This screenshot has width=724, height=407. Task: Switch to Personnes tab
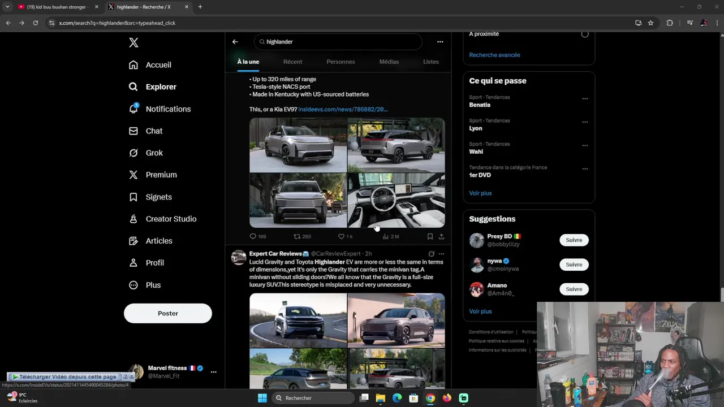(341, 62)
